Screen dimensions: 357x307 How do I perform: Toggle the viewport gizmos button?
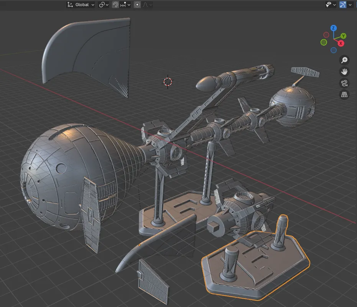tap(343, 5)
